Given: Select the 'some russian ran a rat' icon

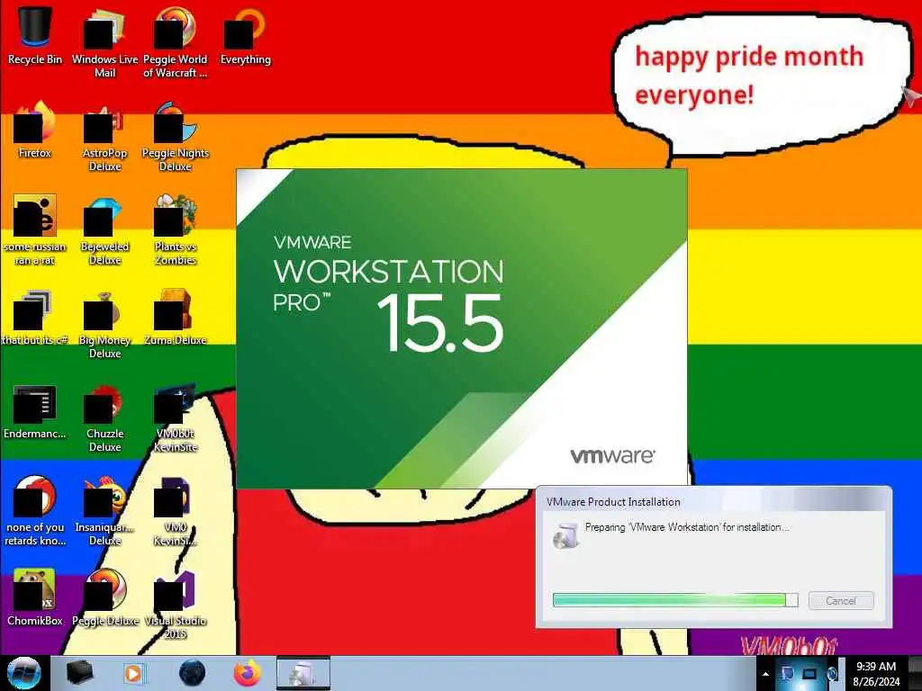Looking at the screenshot, I should click(x=35, y=229).
